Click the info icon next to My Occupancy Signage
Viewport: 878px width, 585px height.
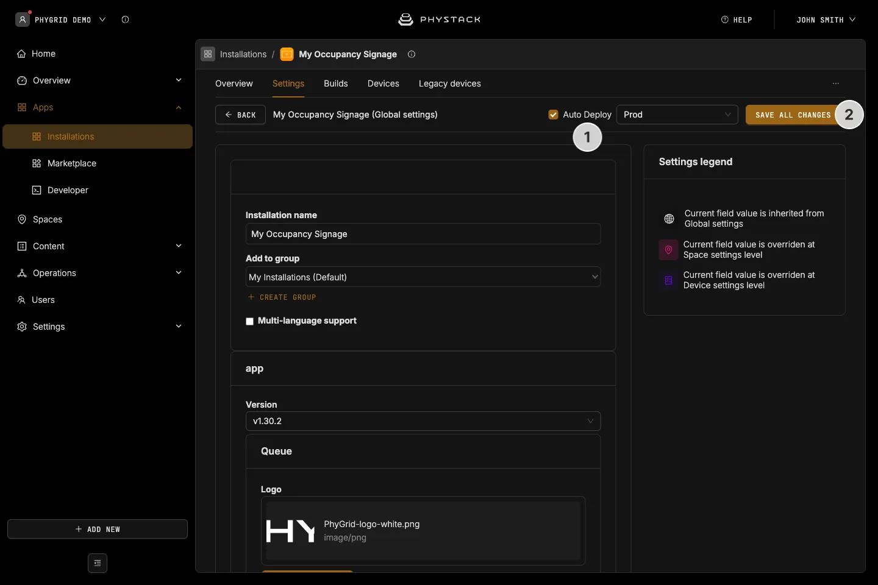coord(412,54)
